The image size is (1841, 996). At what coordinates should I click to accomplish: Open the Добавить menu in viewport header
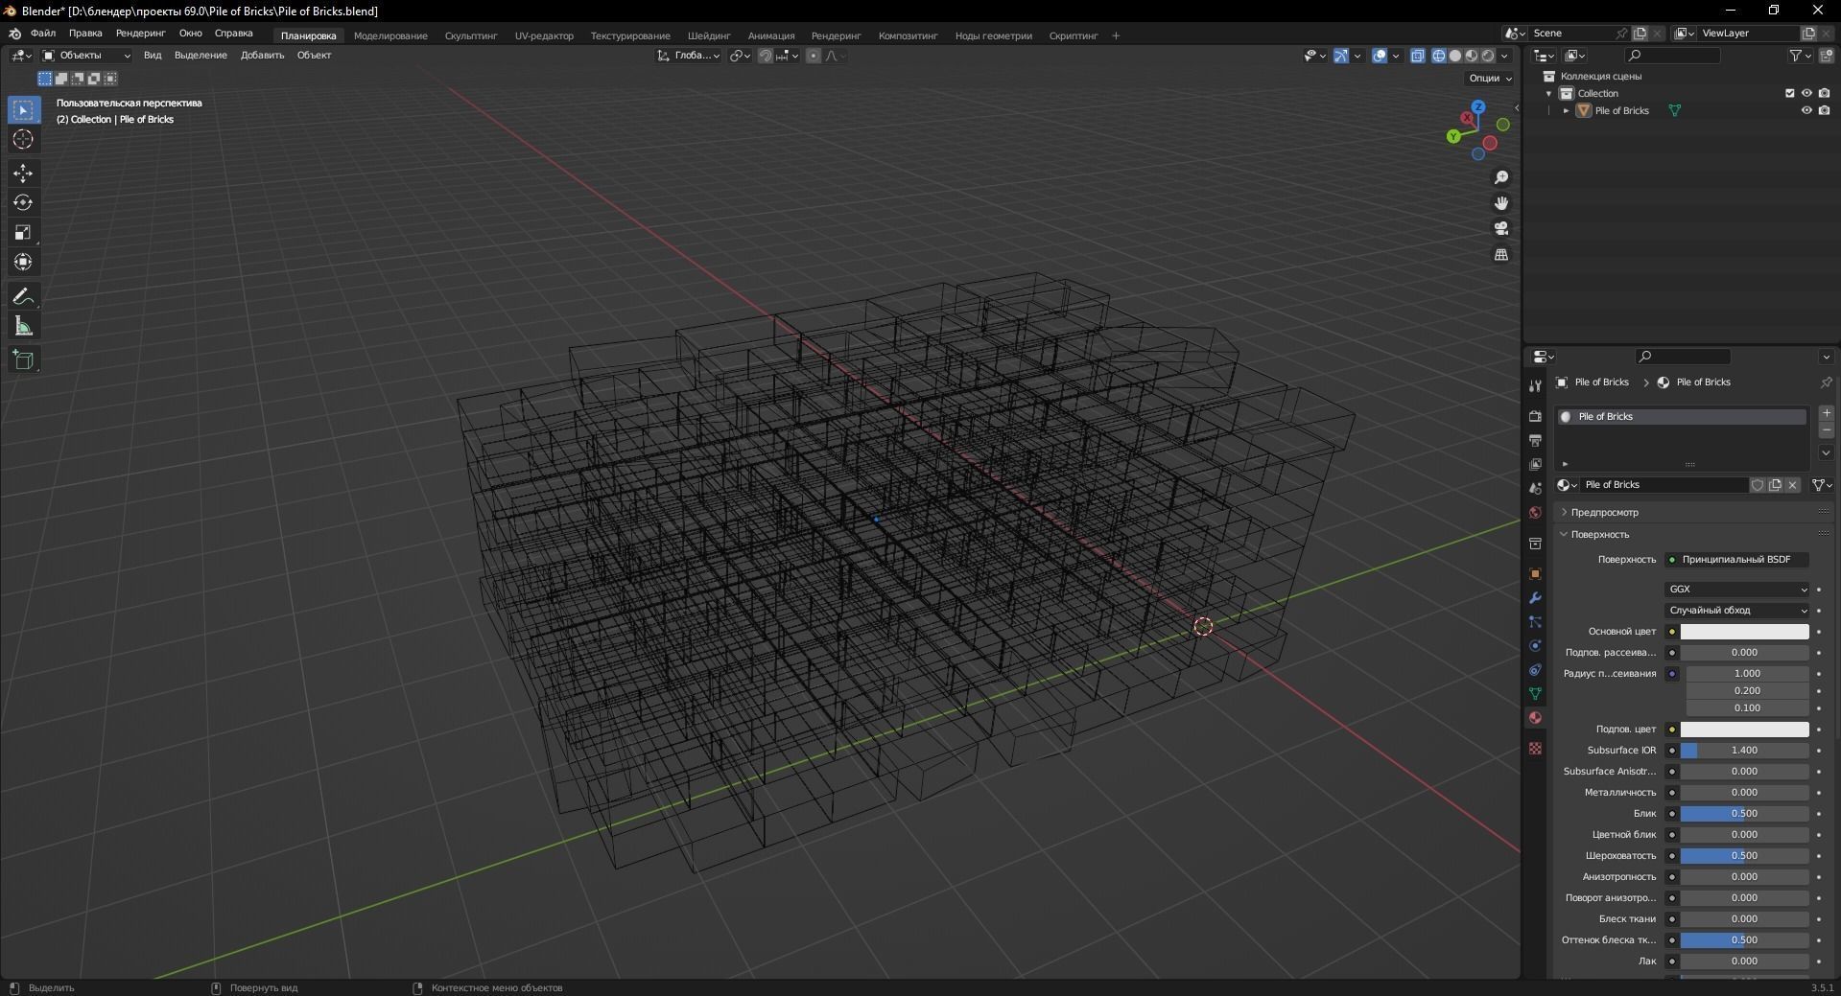(x=262, y=56)
